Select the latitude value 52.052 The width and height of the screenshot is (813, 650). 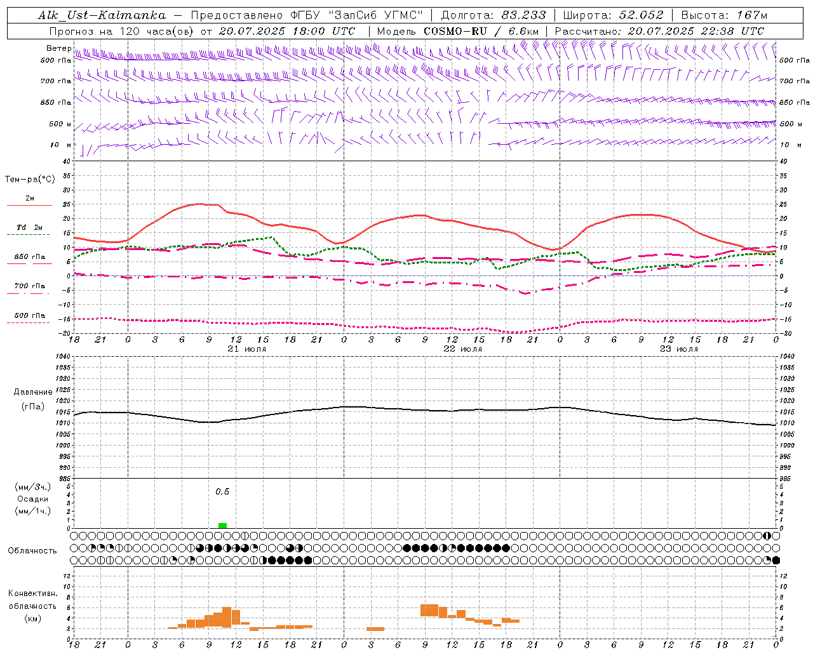(x=642, y=15)
